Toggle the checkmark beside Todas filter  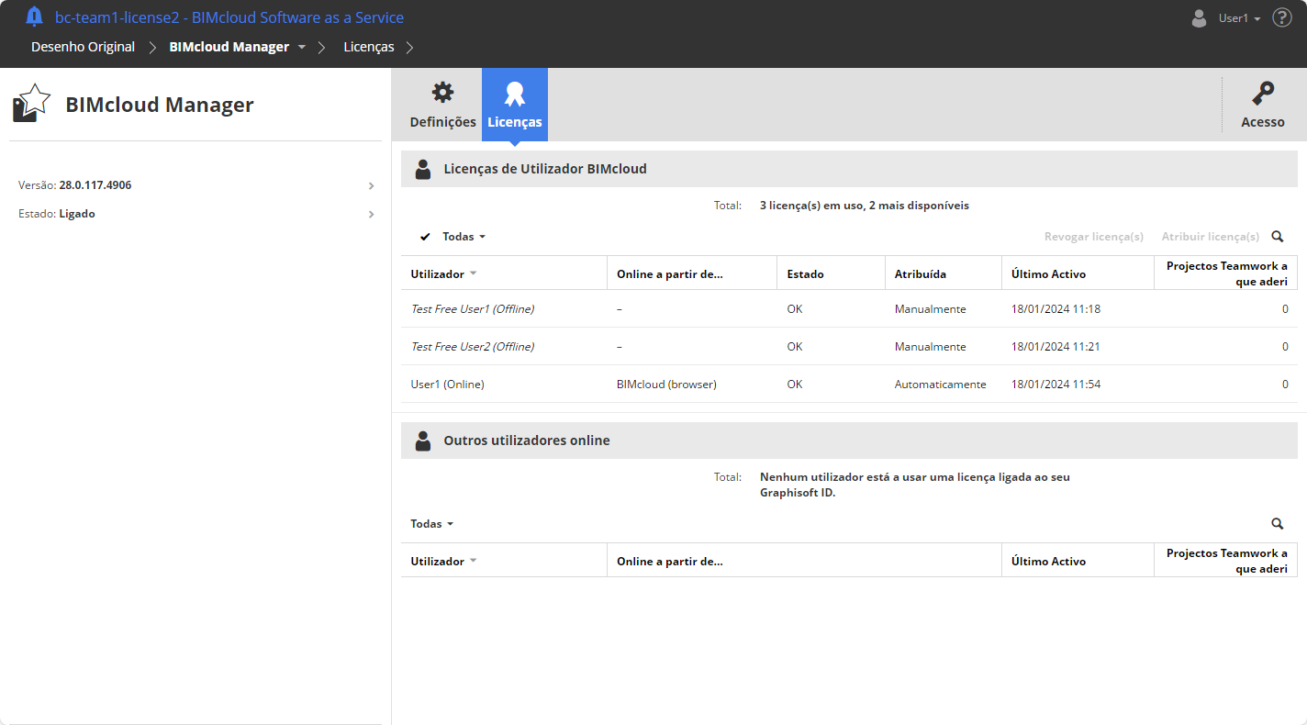point(425,237)
